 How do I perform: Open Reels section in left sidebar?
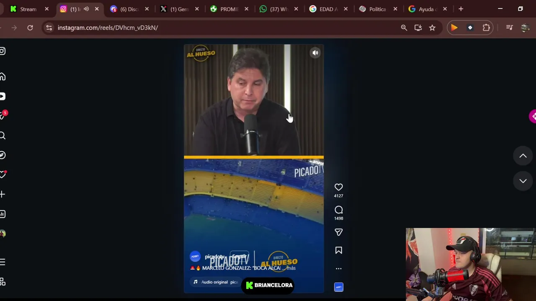[x=3, y=97]
